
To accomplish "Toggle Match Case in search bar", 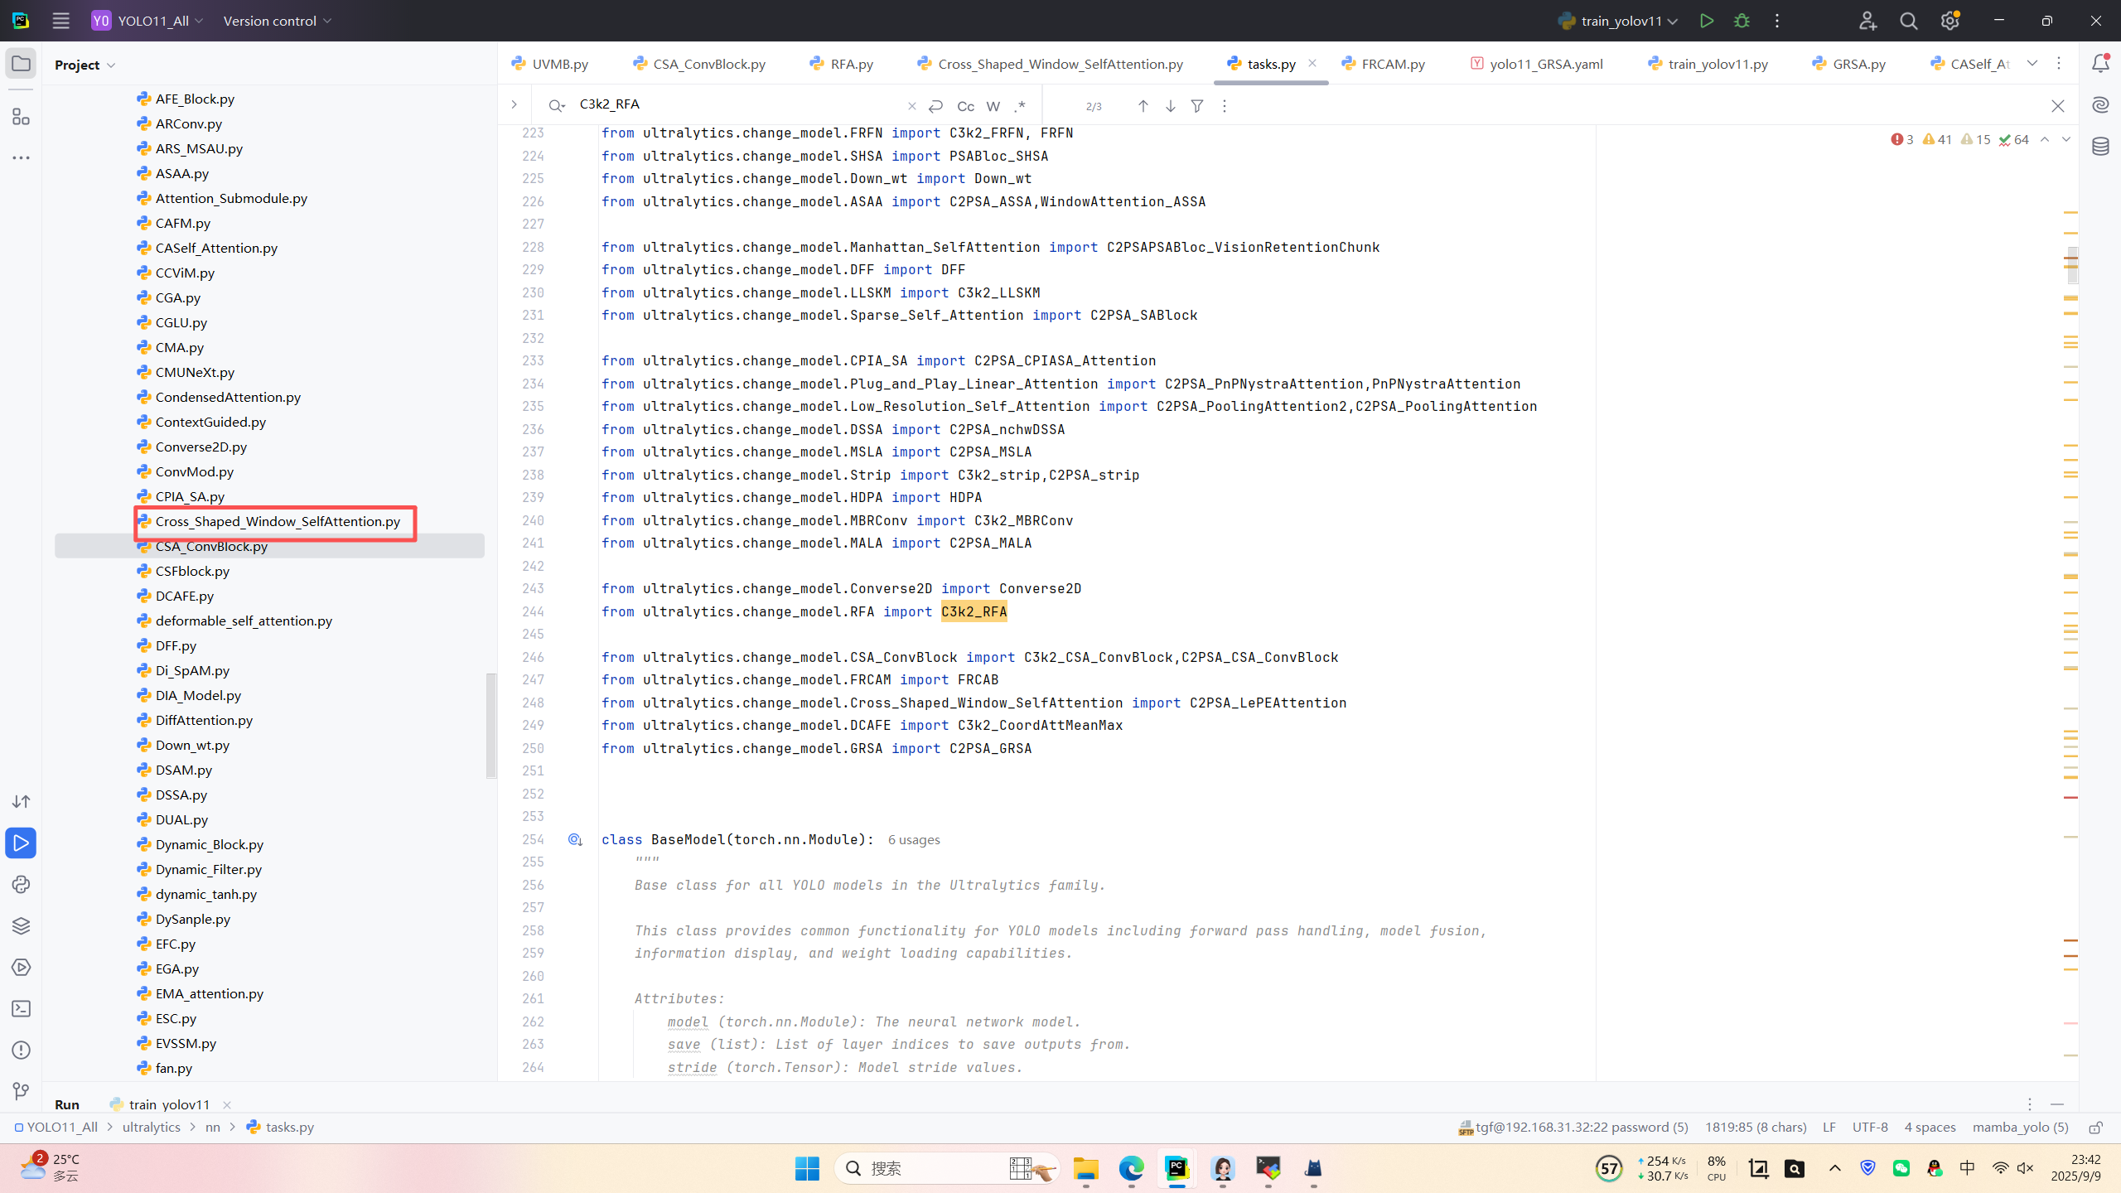I will point(965,106).
